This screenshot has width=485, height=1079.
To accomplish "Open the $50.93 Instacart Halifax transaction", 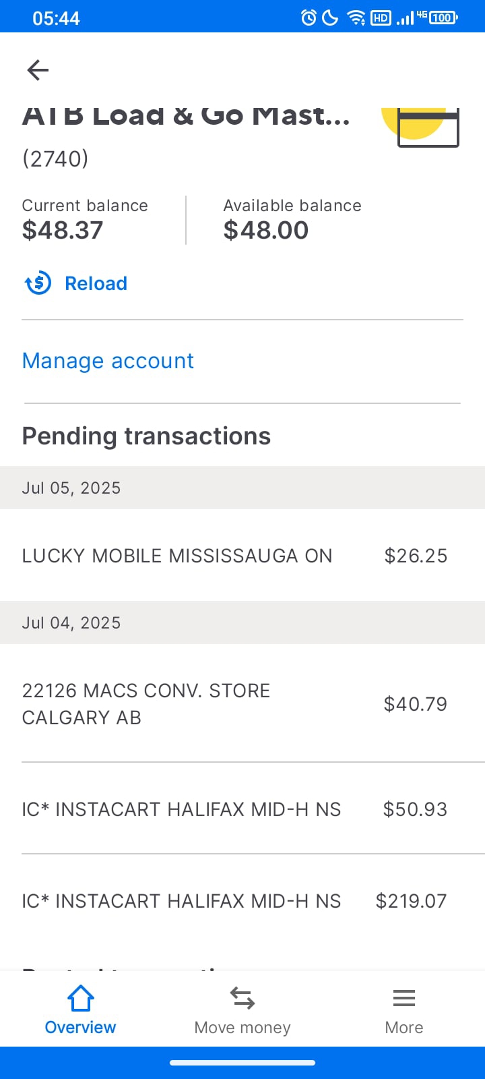I will pos(234,809).
